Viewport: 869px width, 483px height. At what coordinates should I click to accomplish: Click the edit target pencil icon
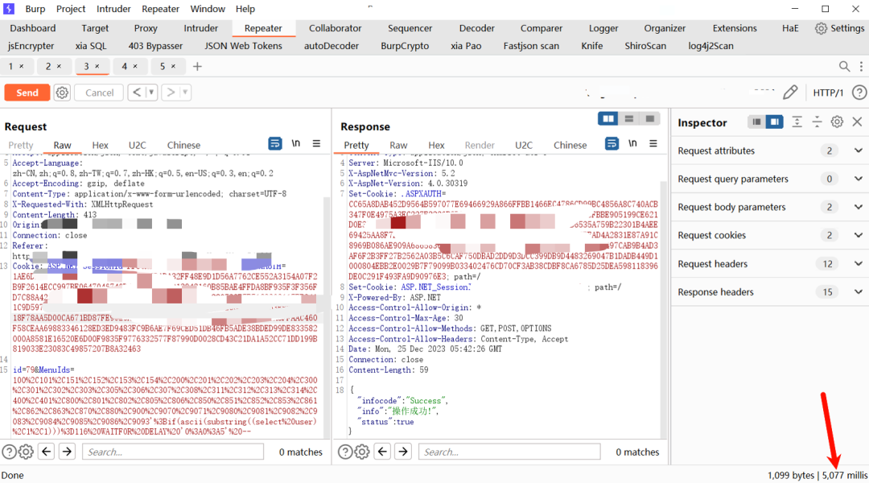pos(790,92)
